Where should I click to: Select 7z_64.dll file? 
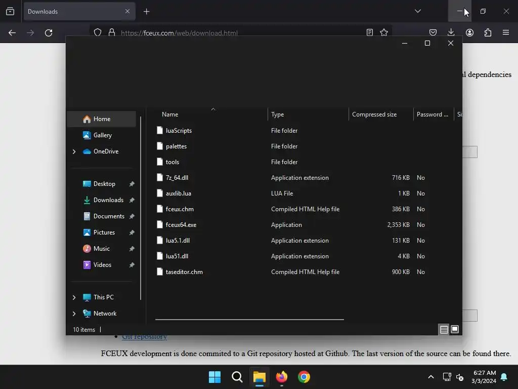(177, 178)
